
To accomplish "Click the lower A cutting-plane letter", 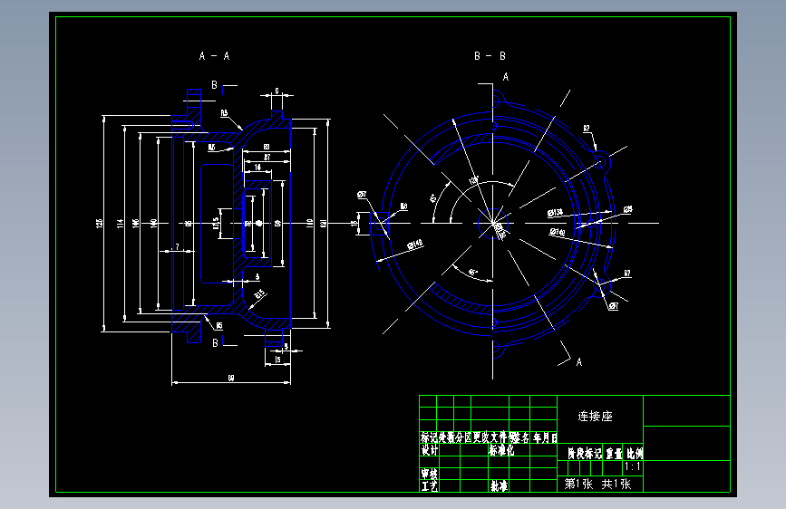I will (x=579, y=361).
